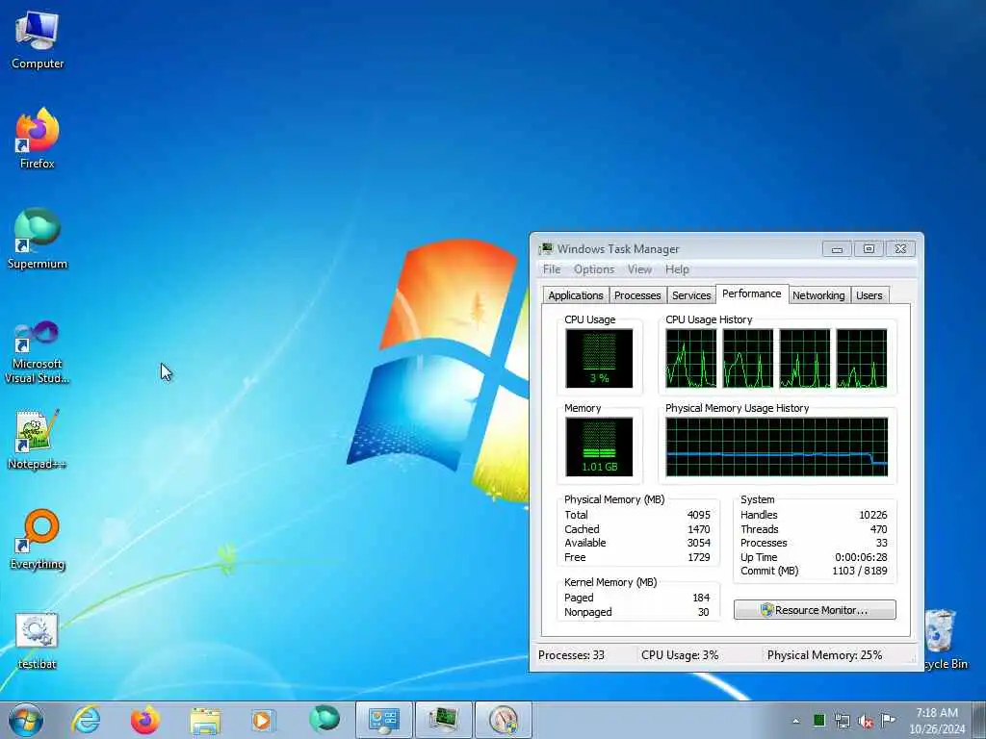This screenshot has height=739, width=986.
Task: Click the gauge-icon taskbar button
Action: tap(503, 720)
